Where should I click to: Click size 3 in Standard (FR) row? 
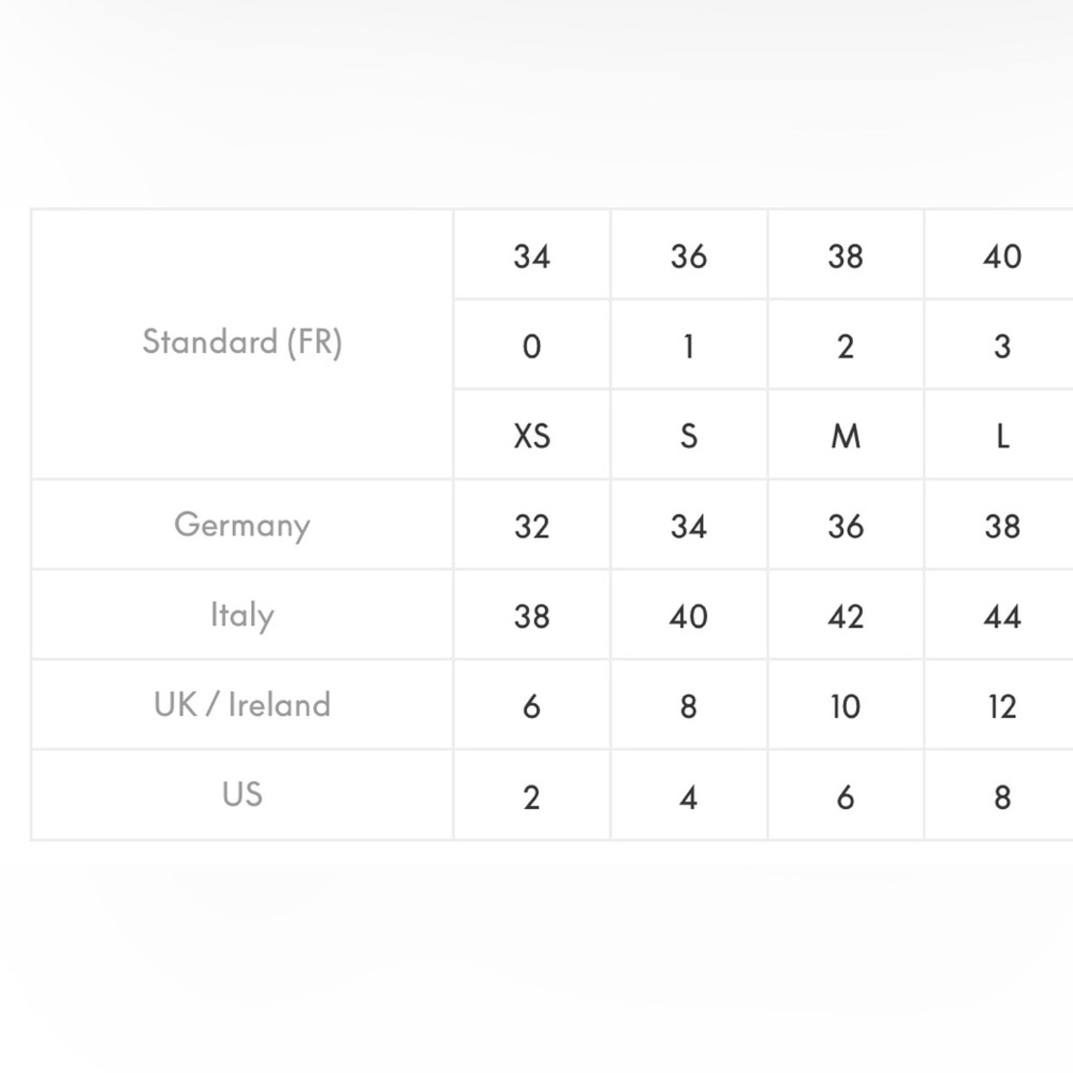tap(1002, 346)
